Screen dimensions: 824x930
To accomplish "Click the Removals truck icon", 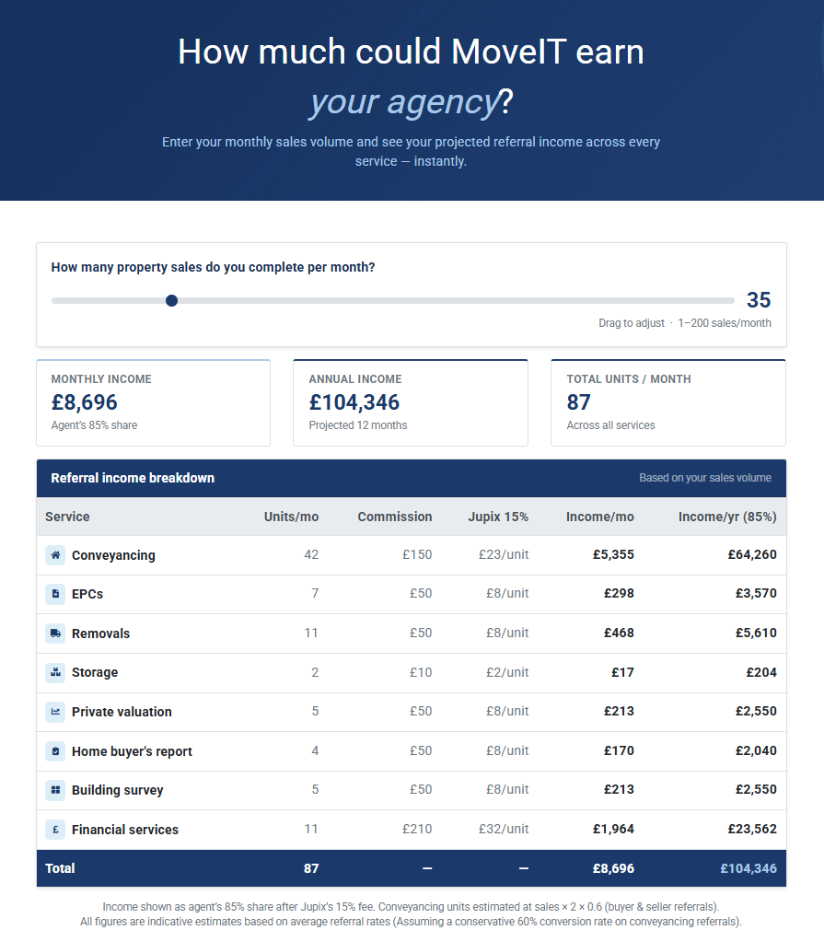I will tap(55, 634).
